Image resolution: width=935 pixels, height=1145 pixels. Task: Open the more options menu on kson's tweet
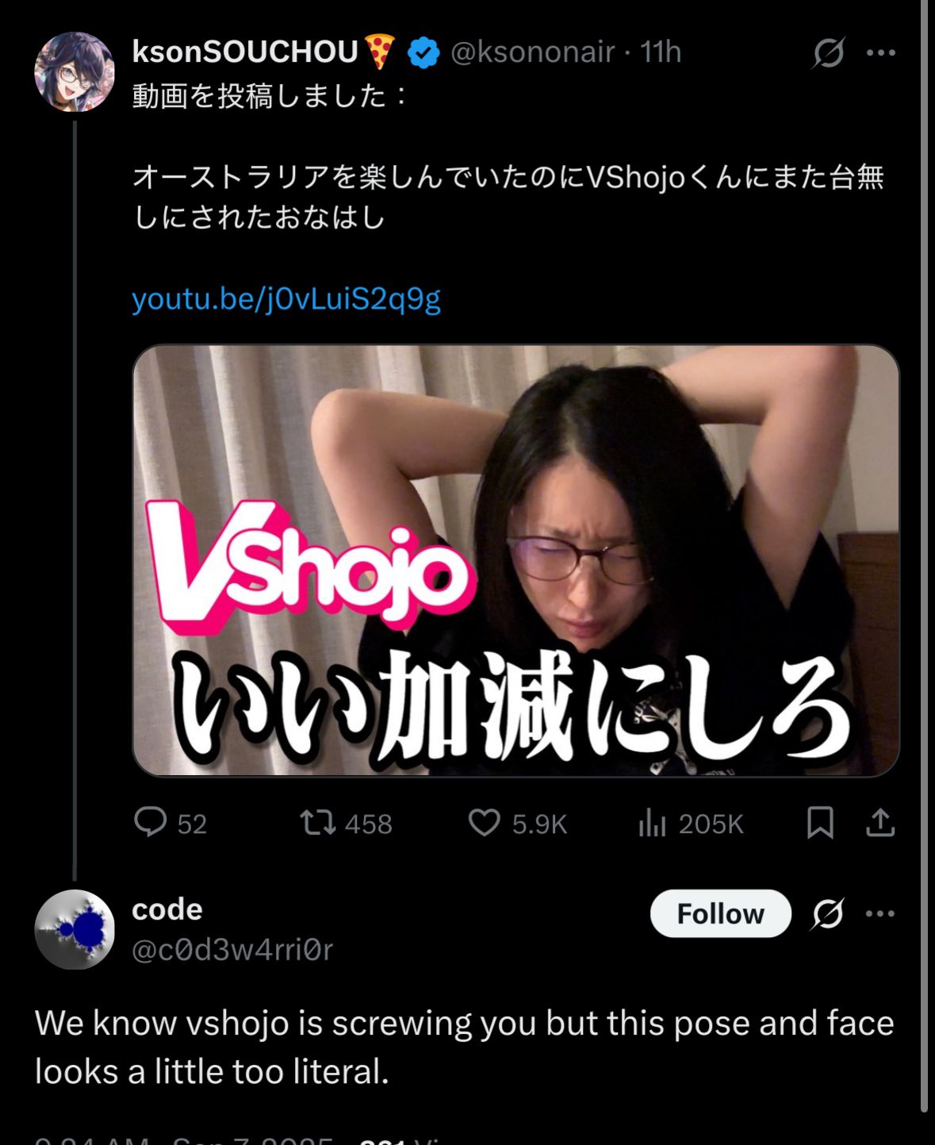[x=881, y=52]
